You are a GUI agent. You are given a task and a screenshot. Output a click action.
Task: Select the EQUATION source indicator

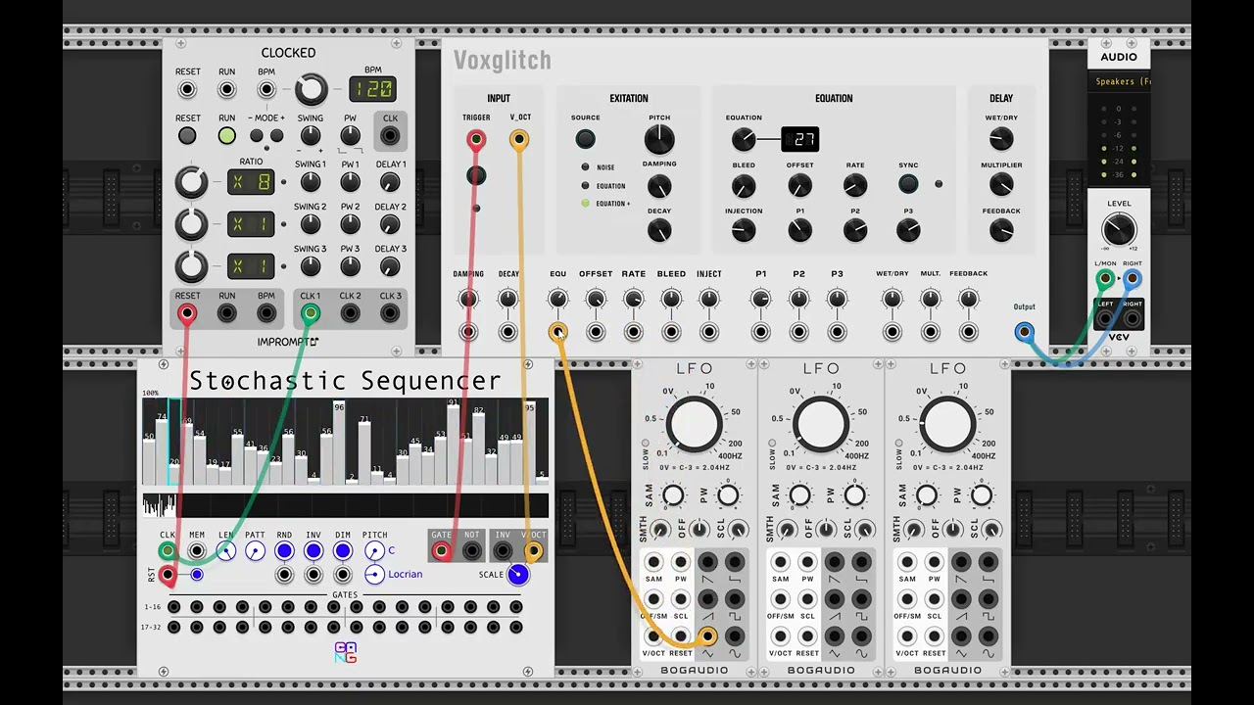(x=586, y=185)
